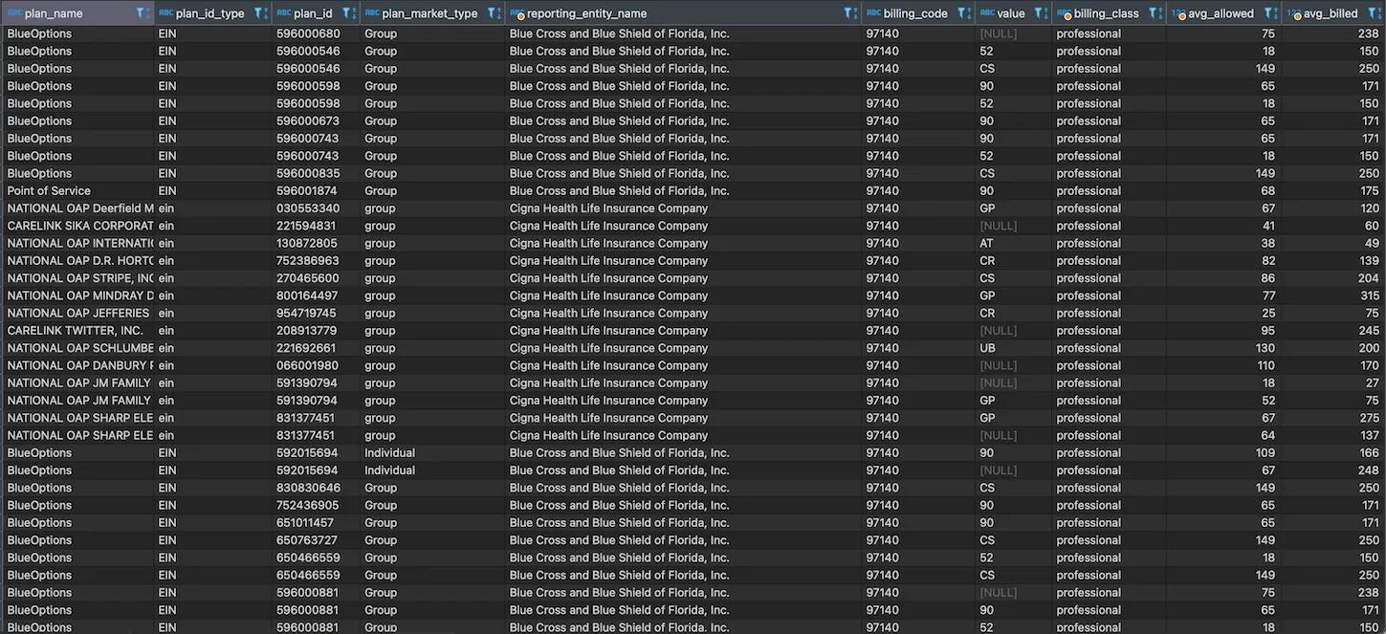Toggle sort arrows on reporting_entity_name column
The width and height of the screenshot is (1386, 634).
[x=855, y=13]
